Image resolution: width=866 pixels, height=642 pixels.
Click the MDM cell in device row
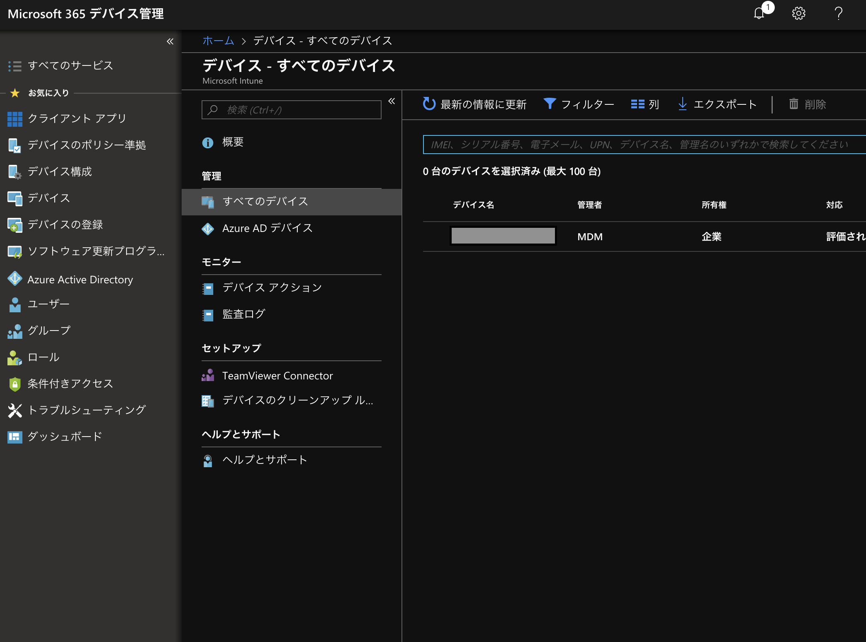pos(590,237)
